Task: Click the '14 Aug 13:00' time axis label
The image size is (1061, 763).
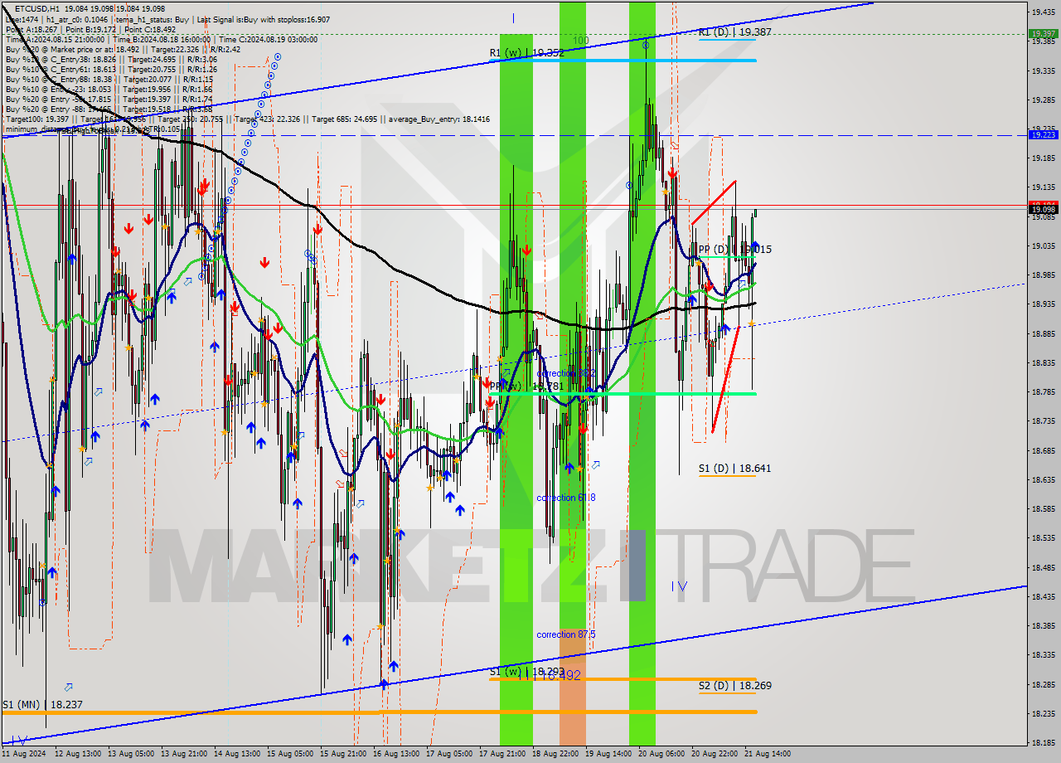Action: 237,754
